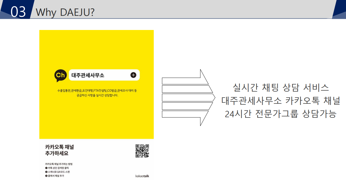Click step 3 "홈에서 채널 추가"
Screen dimensions: 346x193
coord(55,176)
